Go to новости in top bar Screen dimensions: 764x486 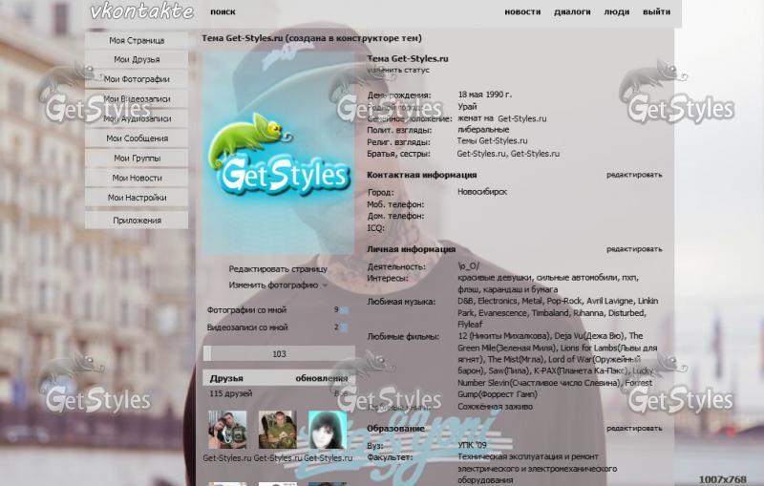tap(522, 11)
